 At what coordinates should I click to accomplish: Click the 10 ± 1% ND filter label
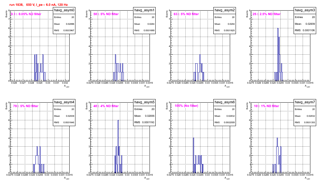(267, 106)
